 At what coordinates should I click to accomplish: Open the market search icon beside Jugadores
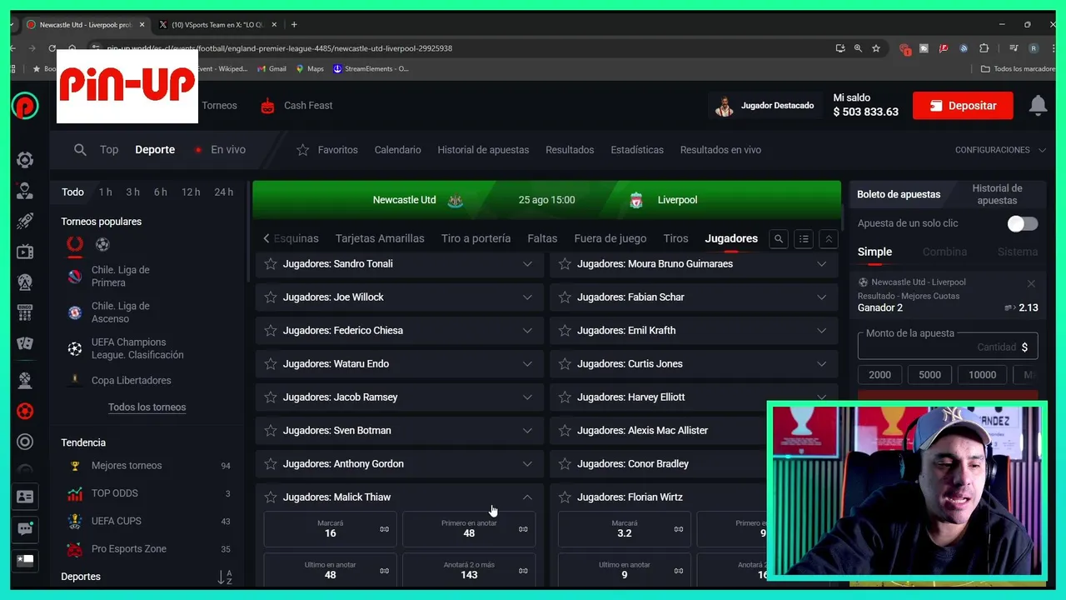779,239
